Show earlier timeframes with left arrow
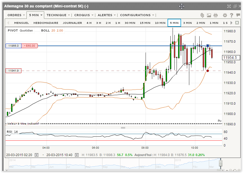This screenshot has width=243, height=173. [8, 23]
